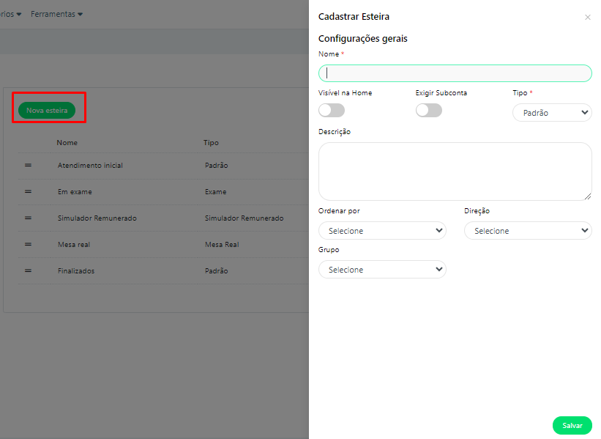
Task: Click drag handle for Atendimento inicial row
Action: click(29, 166)
